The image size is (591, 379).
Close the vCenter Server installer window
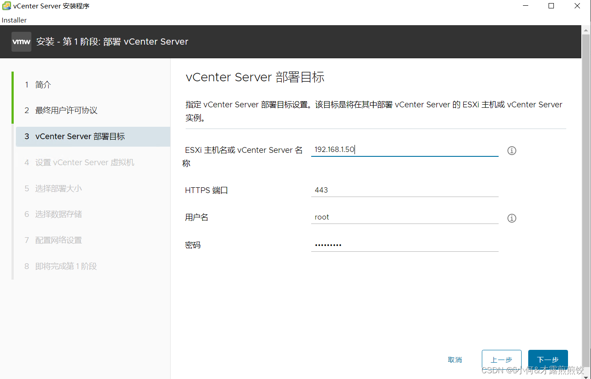pyautogui.click(x=577, y=6)
